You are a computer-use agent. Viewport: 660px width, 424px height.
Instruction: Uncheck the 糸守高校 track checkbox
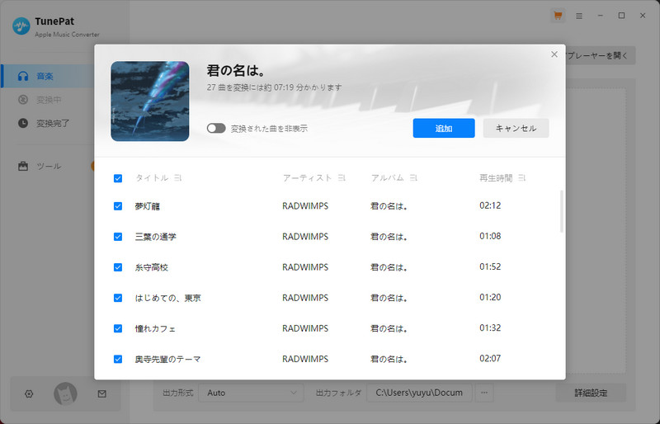pos(118,267)
